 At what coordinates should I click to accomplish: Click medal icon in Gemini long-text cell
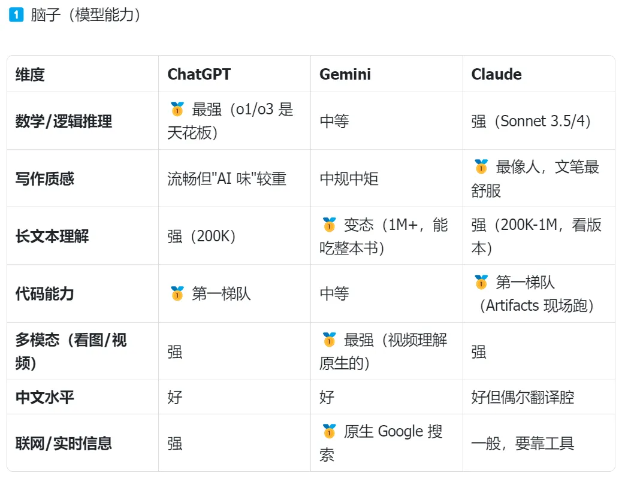point(329,225)
